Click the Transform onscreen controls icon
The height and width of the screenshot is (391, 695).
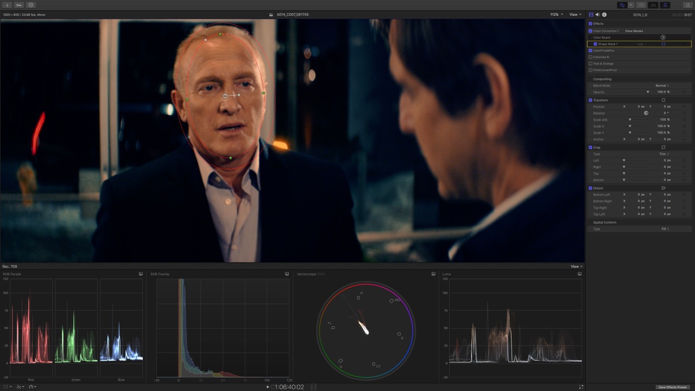664,100
